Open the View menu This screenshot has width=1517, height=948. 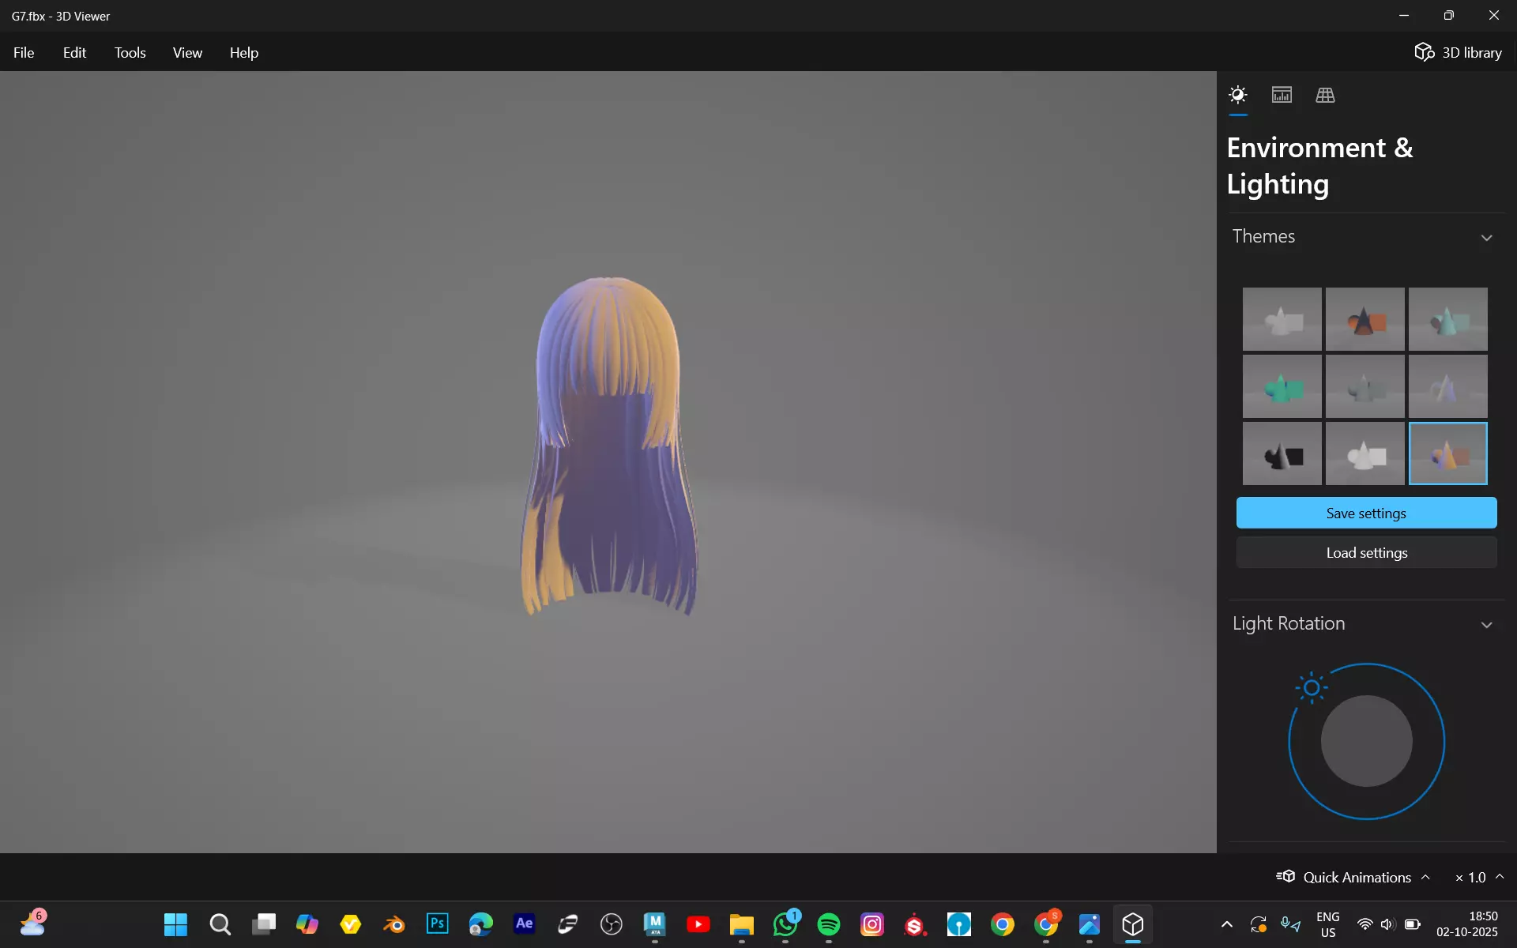tap(187, 52)
